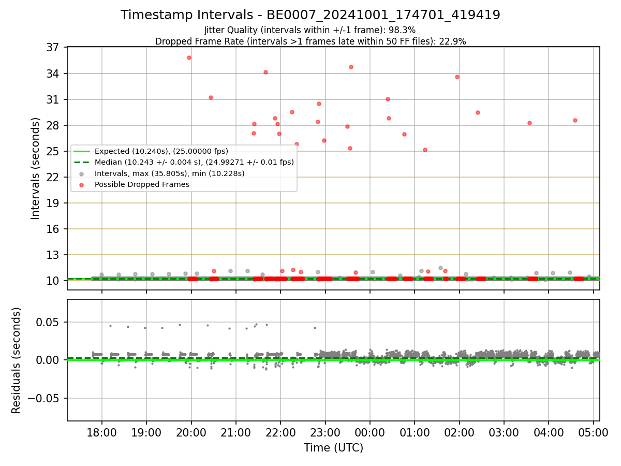621x466 pixels.
Task: Click the red dropped-frame point near 03:30 at 28 seconds
Action: coord(529,123)
